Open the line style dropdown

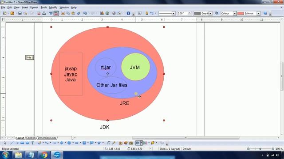coord(174,13)
